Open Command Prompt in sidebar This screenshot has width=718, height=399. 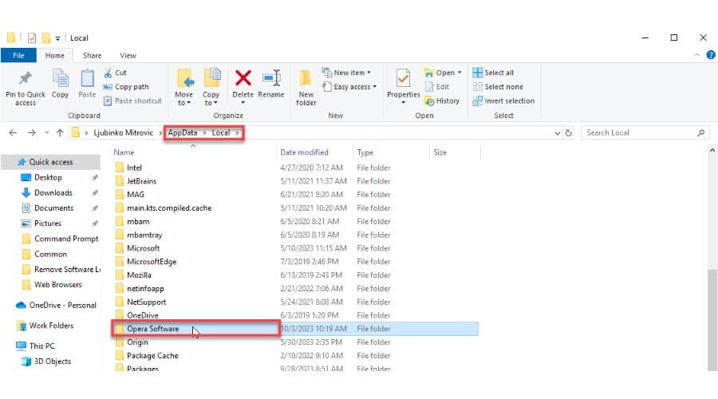pyautogui.click(x=66, y=239)
